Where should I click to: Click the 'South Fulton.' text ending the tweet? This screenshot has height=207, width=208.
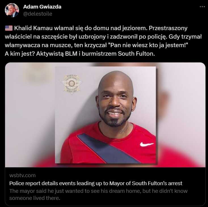136,54
